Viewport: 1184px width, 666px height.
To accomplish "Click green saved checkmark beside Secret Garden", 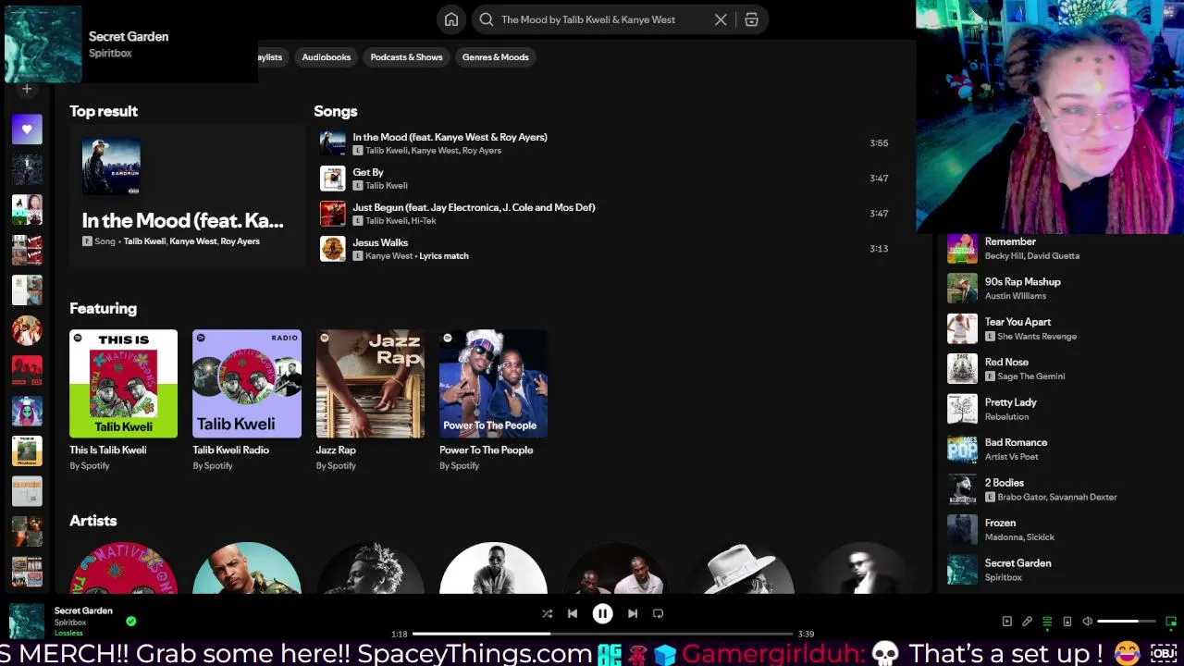I will pos(130,622).
